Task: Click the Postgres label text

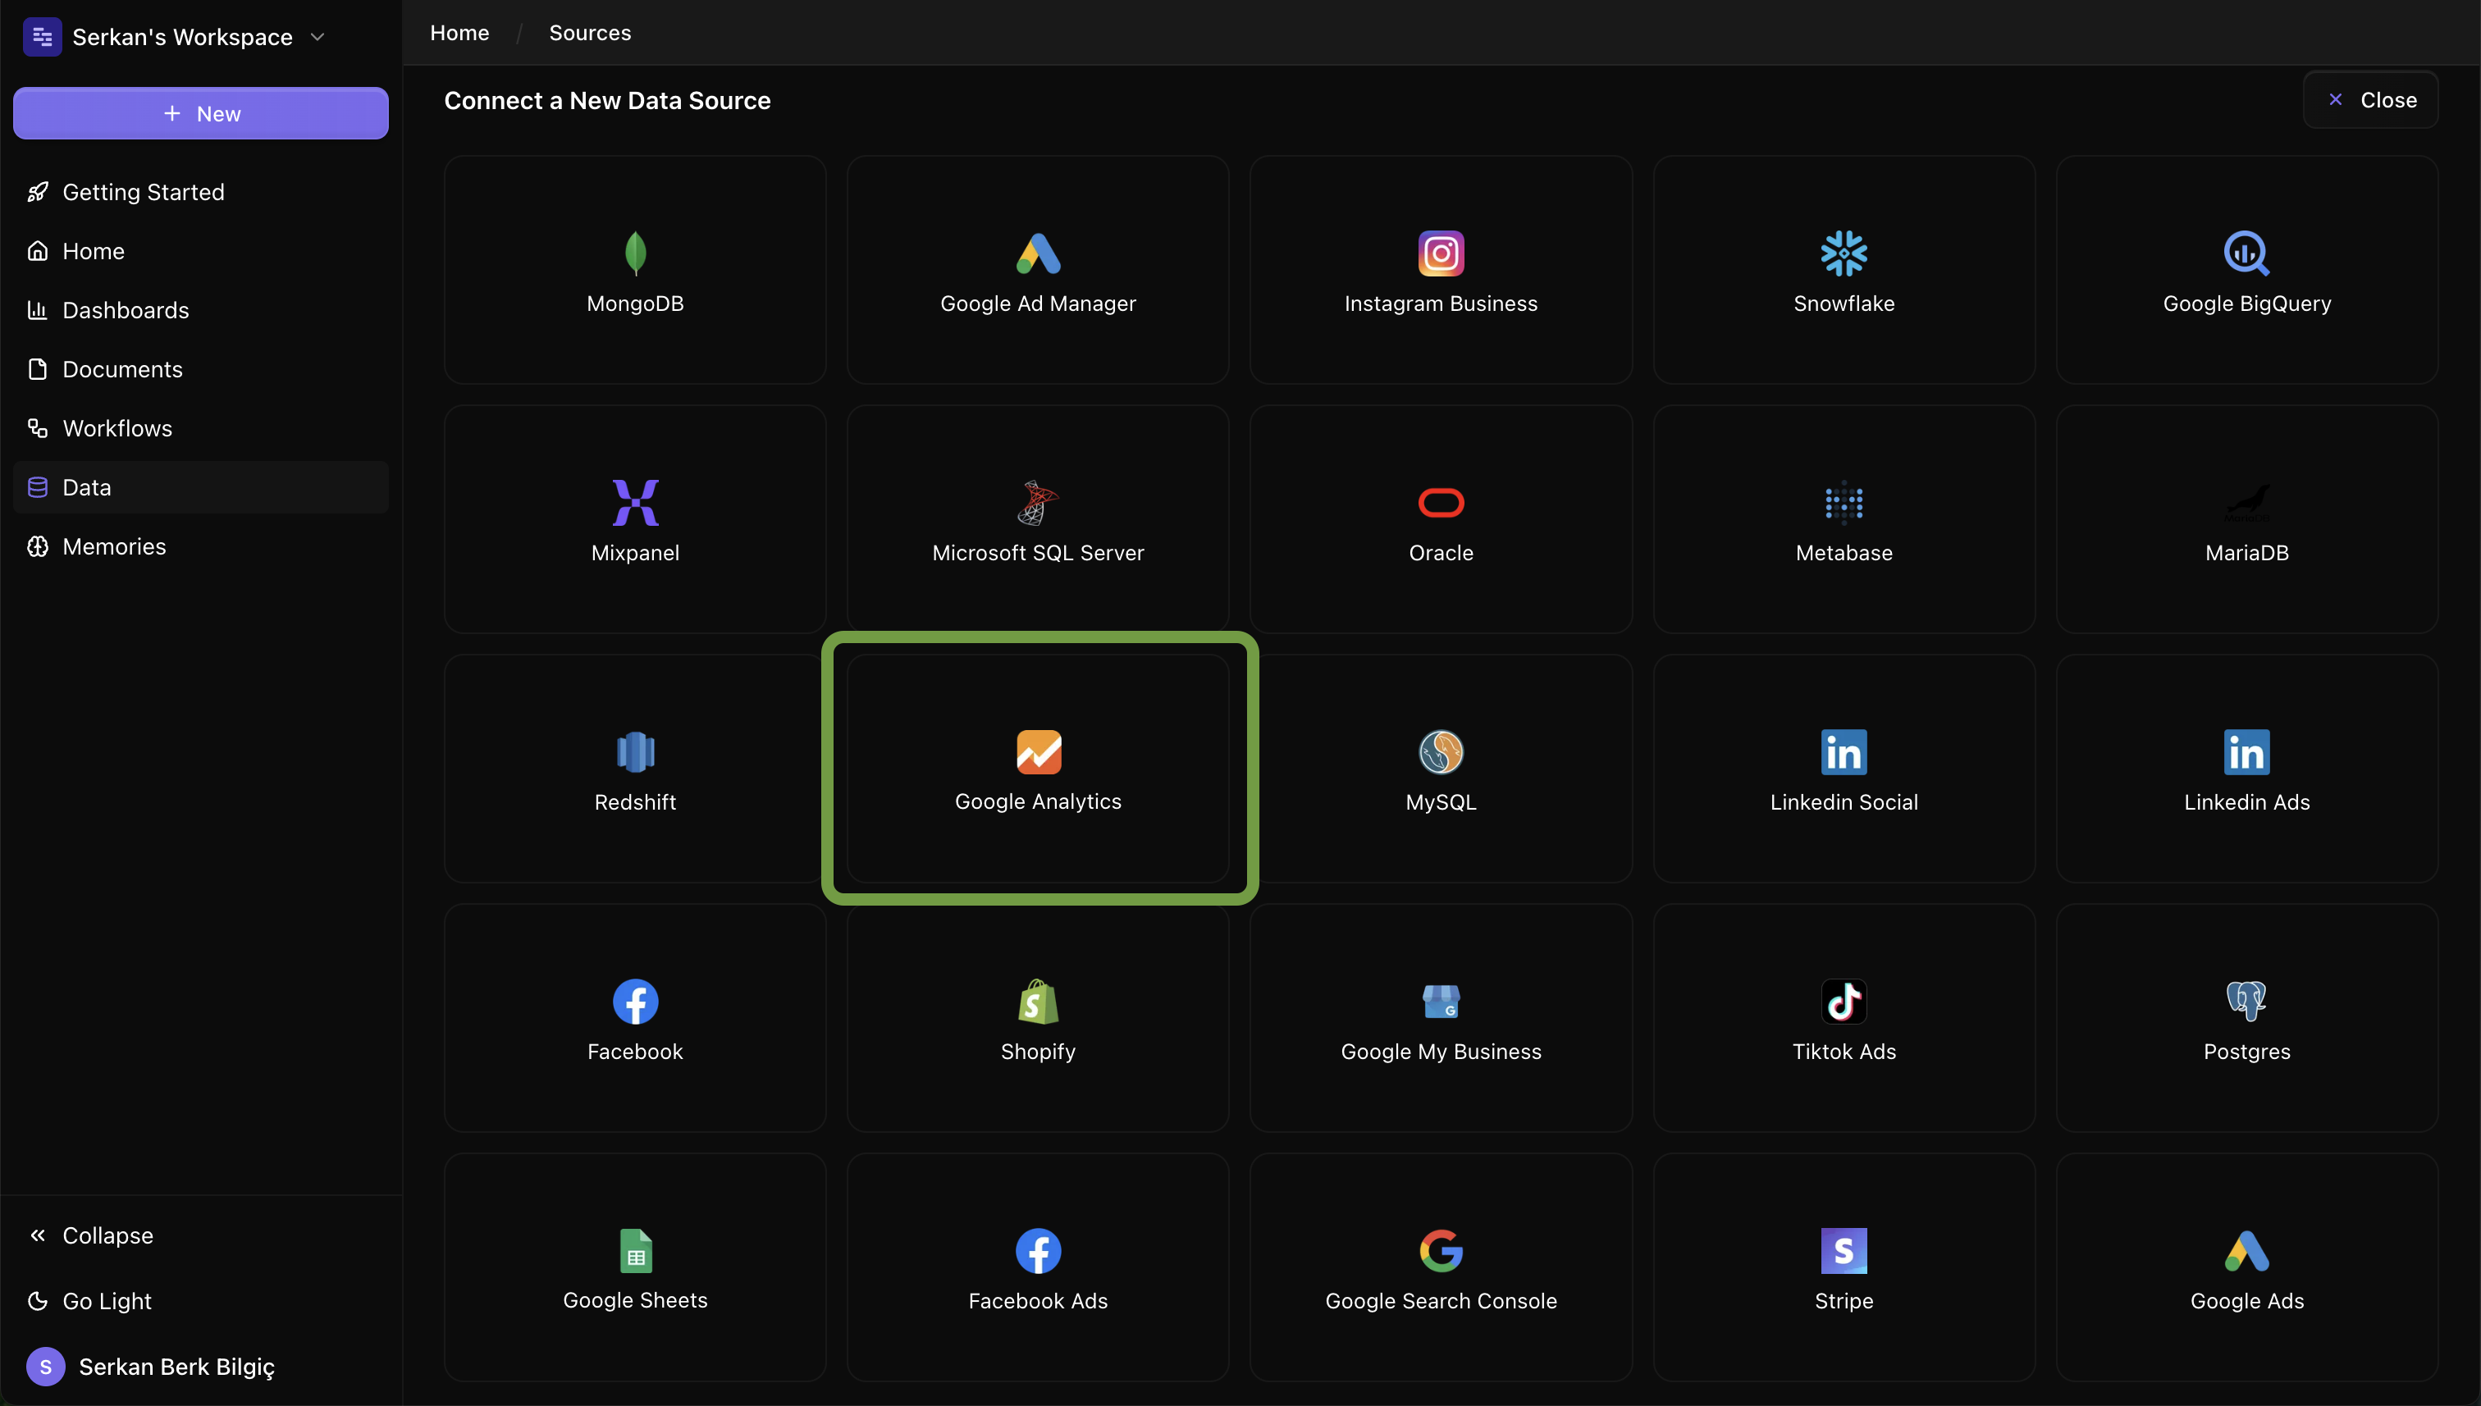Action: click(2246, 1052)
